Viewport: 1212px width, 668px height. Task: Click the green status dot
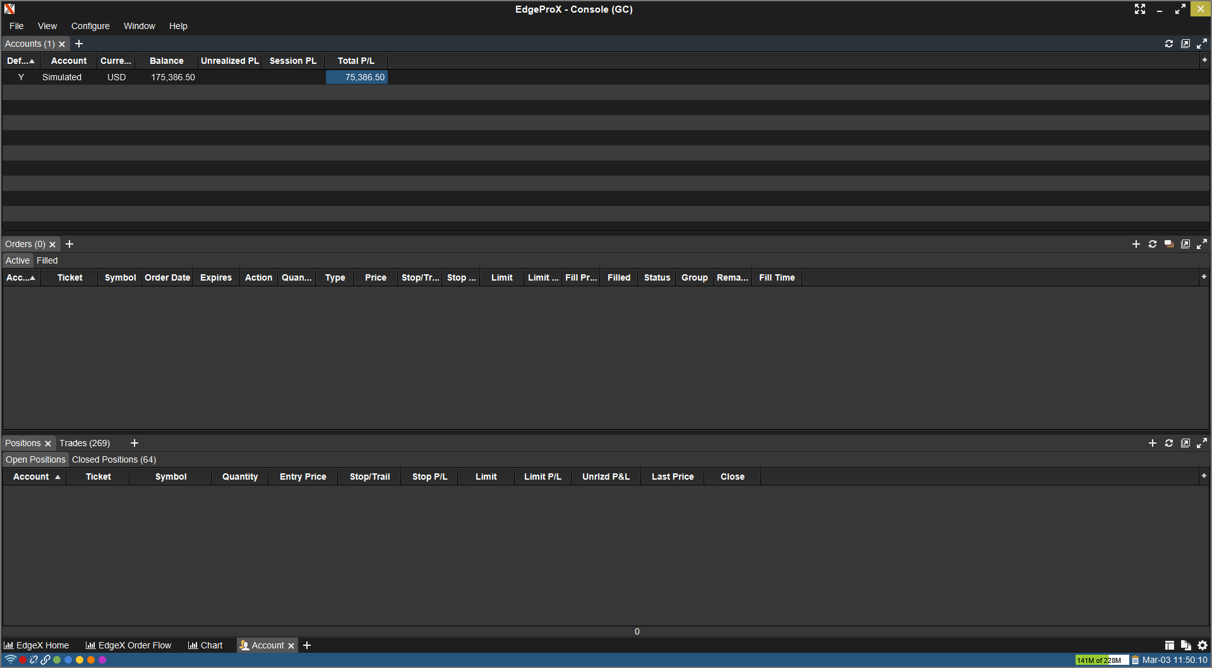57,660
